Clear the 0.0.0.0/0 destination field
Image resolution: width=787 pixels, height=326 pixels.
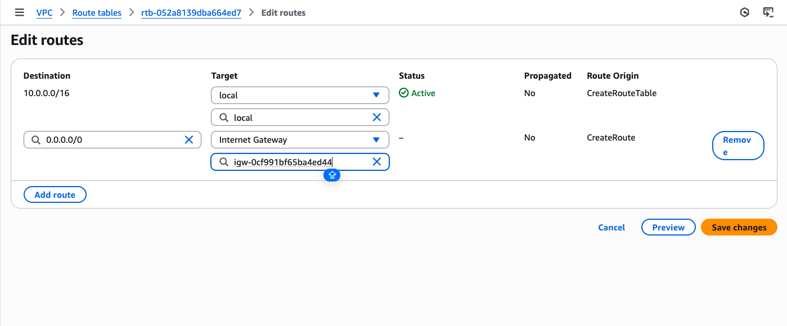[x=189, y=140]
